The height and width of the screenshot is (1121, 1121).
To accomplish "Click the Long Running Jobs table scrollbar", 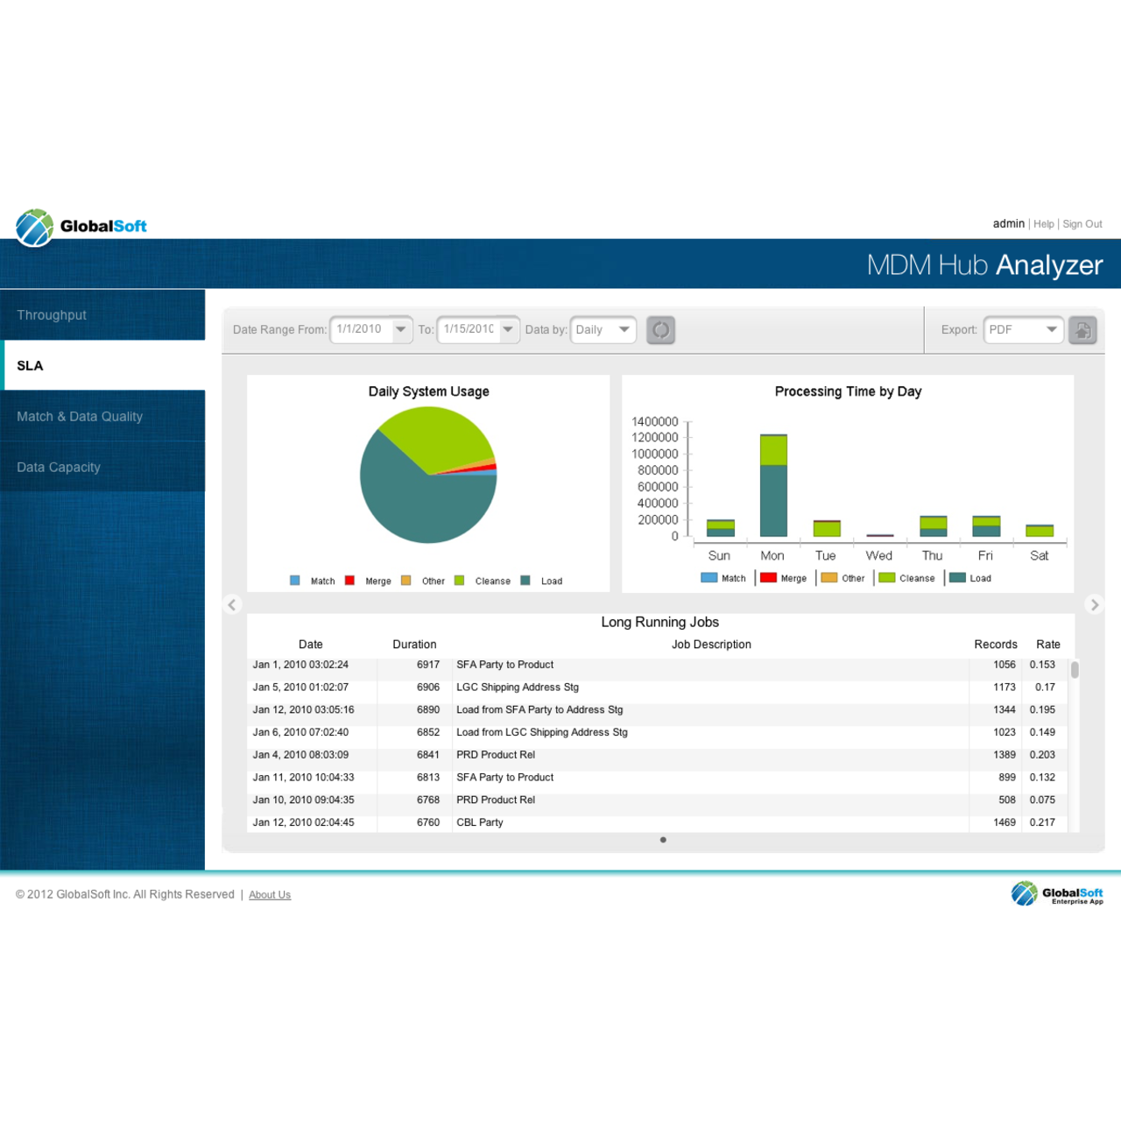I will click(x=1075, y=670).
